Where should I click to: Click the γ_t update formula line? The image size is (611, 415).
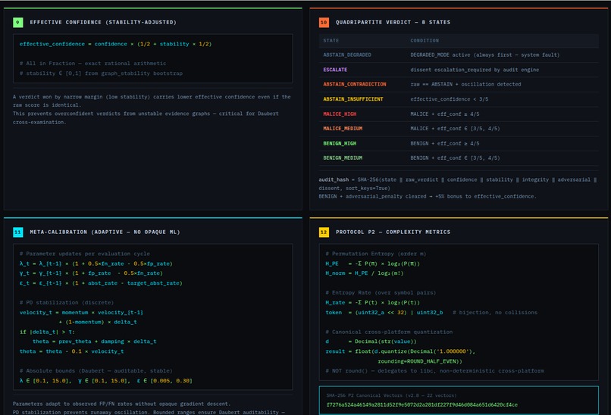pyautogui.click(x=91, y=273)
